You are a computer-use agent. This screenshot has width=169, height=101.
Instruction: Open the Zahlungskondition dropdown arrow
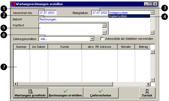(x=92, y=39)
